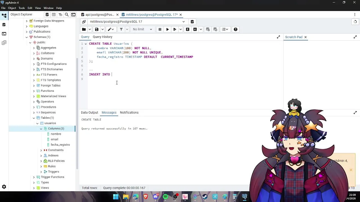Switch to Data Output tab
360x202 pixels.
[89, 113]
